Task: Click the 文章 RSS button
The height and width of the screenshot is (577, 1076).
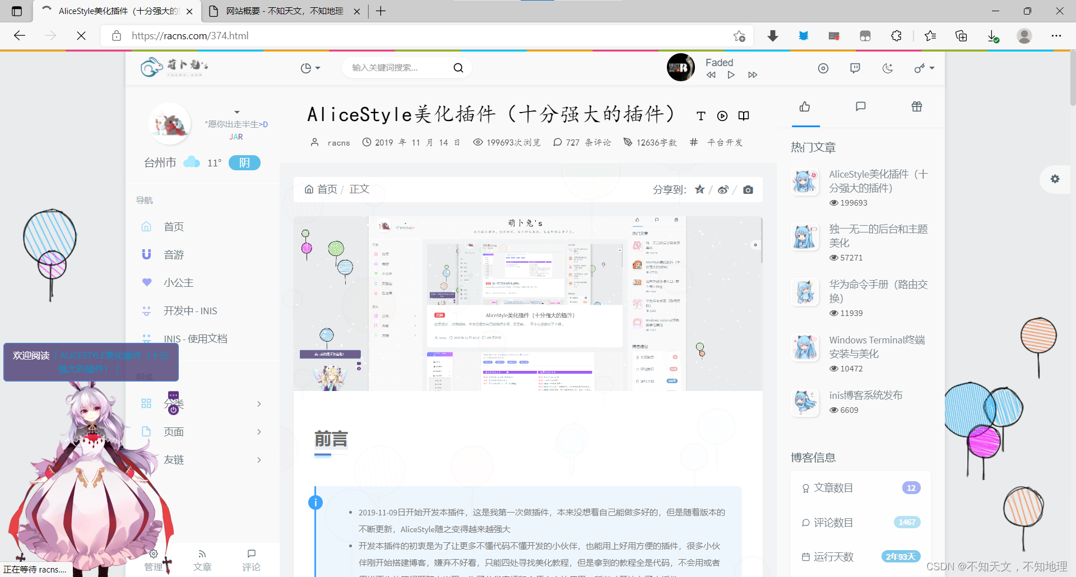Action: (x=202, y=560)
